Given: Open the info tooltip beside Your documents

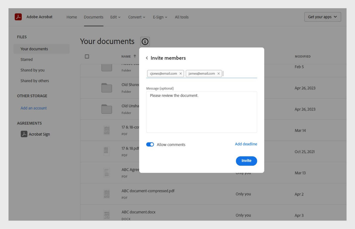Looking at the screenshot, I should coord(144,41).
